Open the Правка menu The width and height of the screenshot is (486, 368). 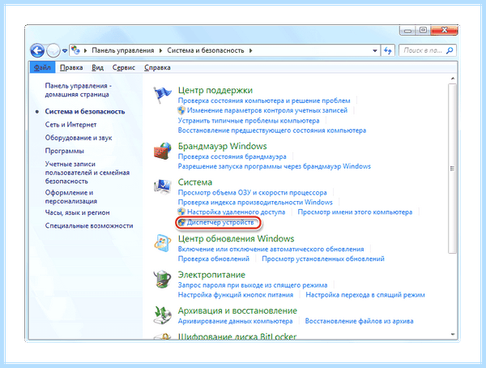point(71,67)
